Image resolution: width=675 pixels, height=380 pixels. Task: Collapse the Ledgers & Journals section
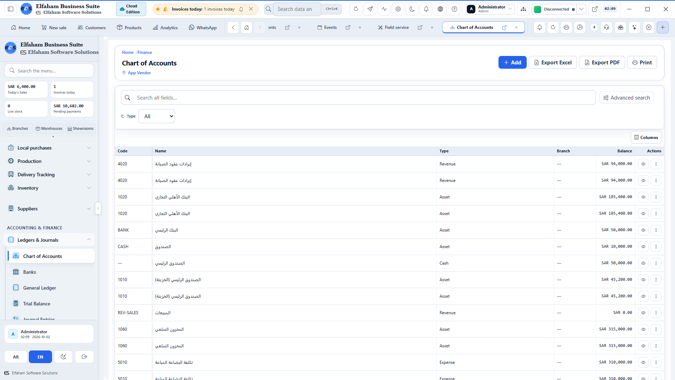point(49,240)
